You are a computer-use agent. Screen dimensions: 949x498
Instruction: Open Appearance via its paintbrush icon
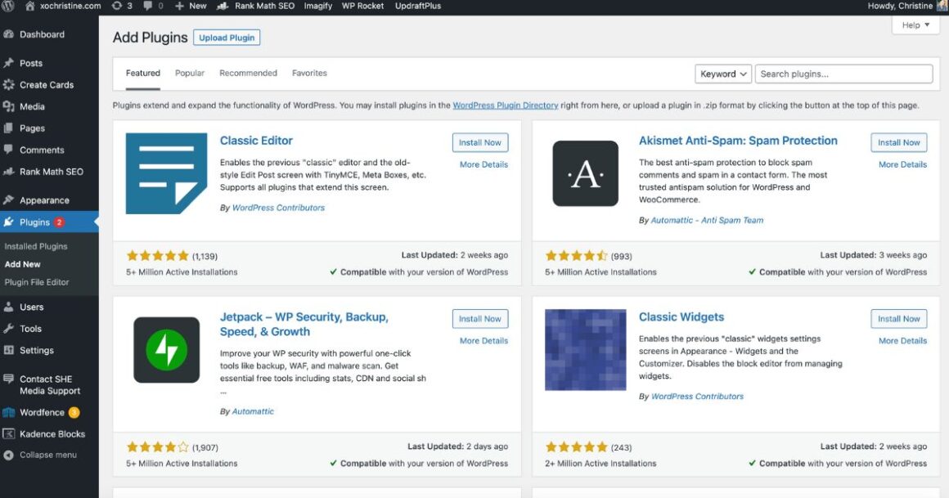8,200
